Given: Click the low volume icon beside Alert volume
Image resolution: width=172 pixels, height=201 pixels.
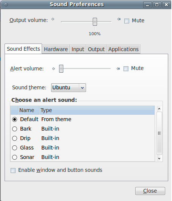Looking at the screenshot, I should (54, 69).
